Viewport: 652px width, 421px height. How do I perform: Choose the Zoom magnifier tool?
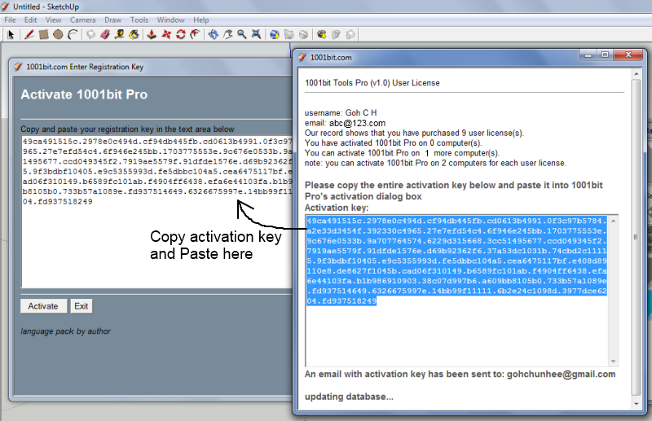[242, 34]
